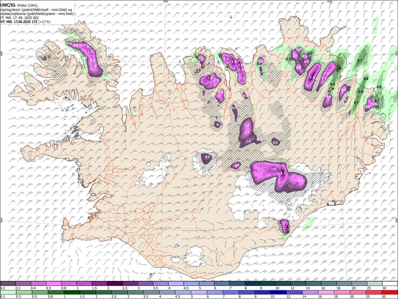Click the 20W longitude label at top
This screenshot has height=299, width=398.
165,2
